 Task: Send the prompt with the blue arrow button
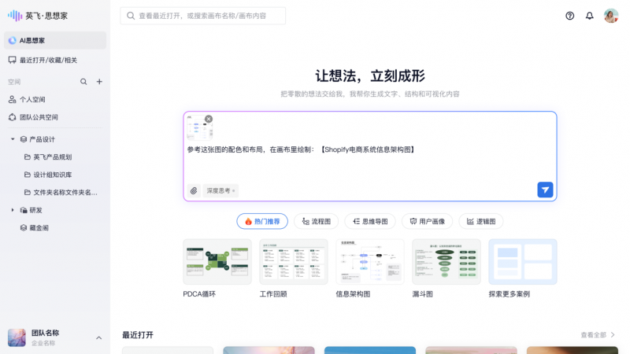click(545, 190)
